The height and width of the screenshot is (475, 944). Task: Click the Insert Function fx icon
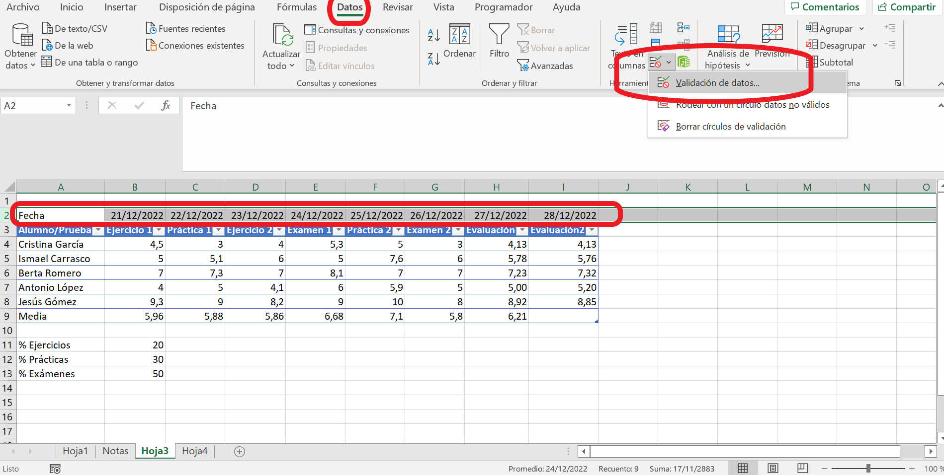pyautogui.click(x=166, y=105)
